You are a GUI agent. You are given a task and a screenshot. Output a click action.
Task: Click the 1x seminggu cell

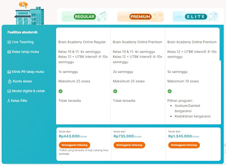[x=68, y=72]
